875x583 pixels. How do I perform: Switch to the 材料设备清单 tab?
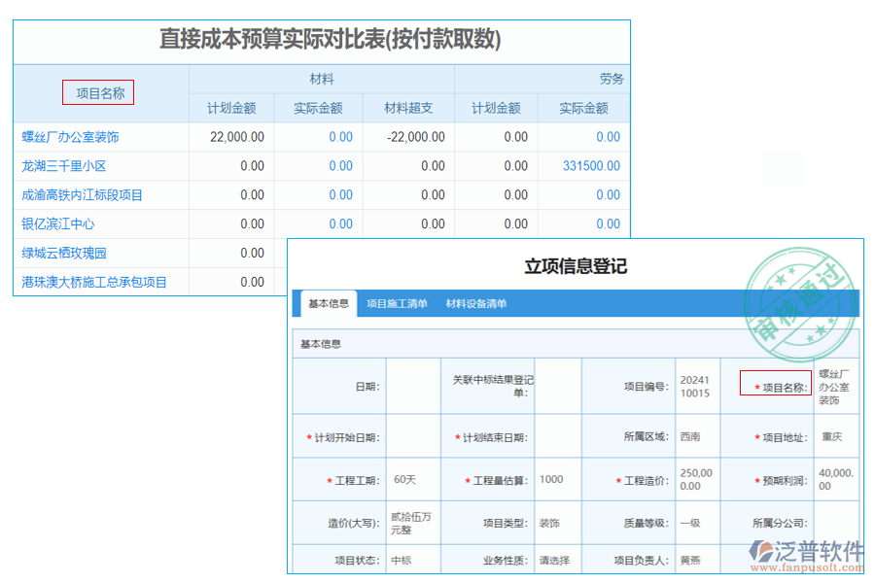[476, 302]
